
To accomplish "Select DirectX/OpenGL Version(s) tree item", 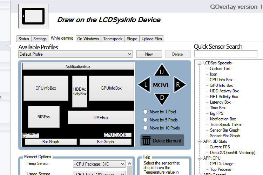I will (x=232, y=153).
